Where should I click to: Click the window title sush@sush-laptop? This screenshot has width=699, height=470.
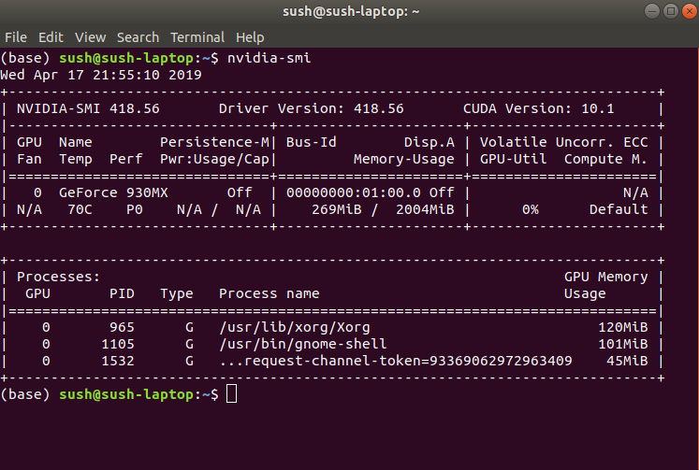(351, 11)
